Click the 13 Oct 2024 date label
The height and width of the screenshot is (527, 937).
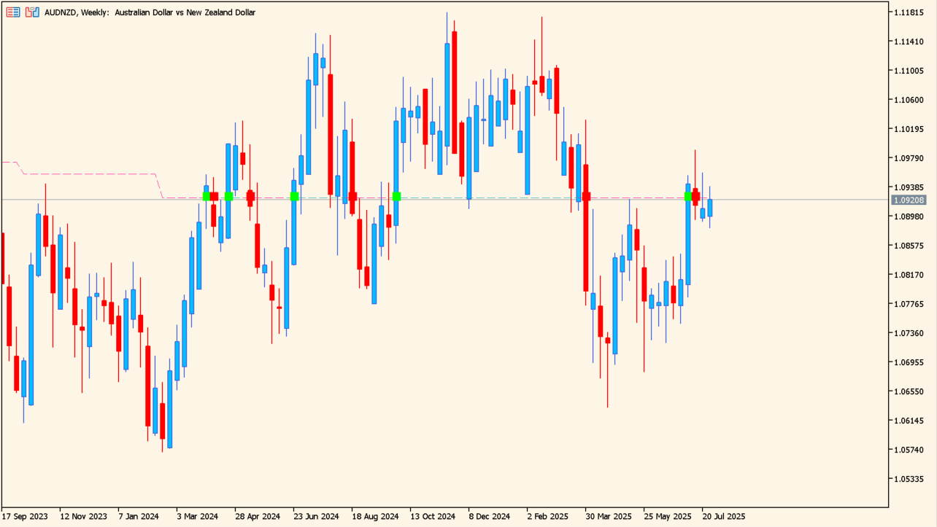(x=433, y=516)
